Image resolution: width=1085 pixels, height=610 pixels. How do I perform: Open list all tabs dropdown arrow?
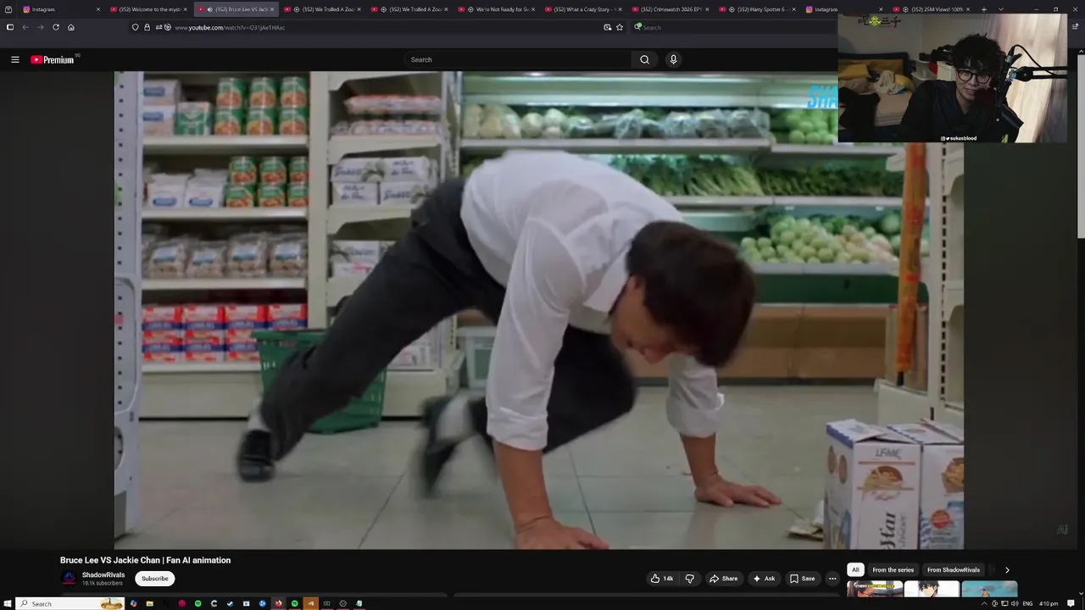pos(1001,9)
